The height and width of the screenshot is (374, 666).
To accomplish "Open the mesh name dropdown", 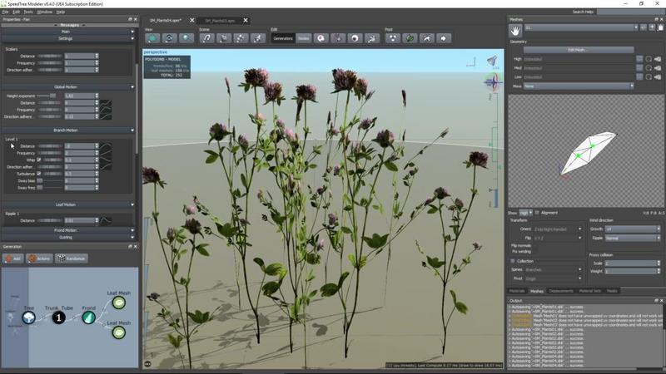I will pyautogui.click(x=581, y=27).
